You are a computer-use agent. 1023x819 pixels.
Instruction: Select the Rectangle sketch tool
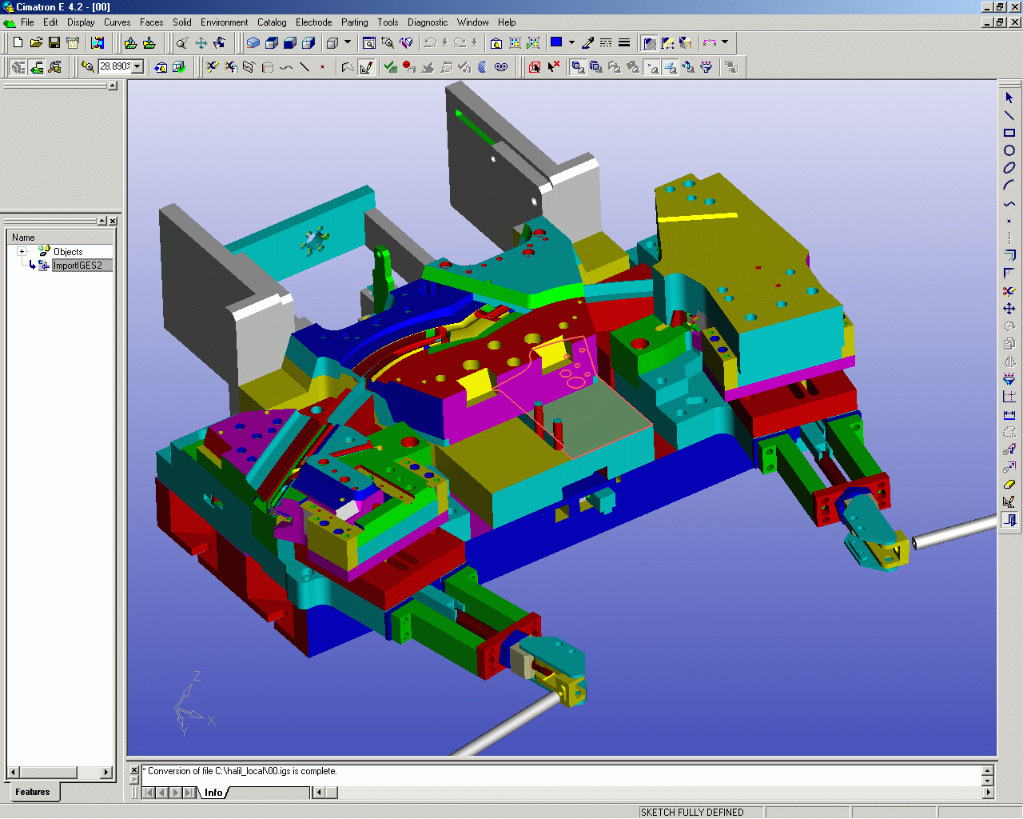point(1009,133)
